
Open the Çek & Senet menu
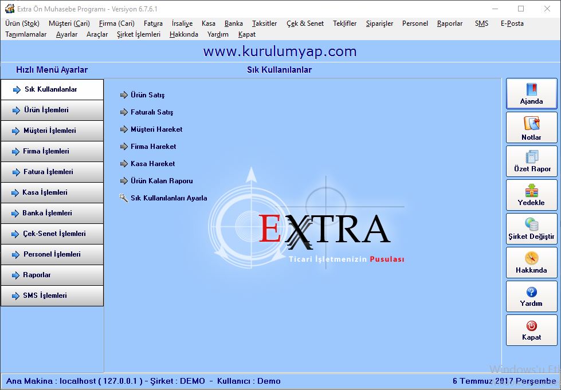pyautogui.click(x=305, y=23)
